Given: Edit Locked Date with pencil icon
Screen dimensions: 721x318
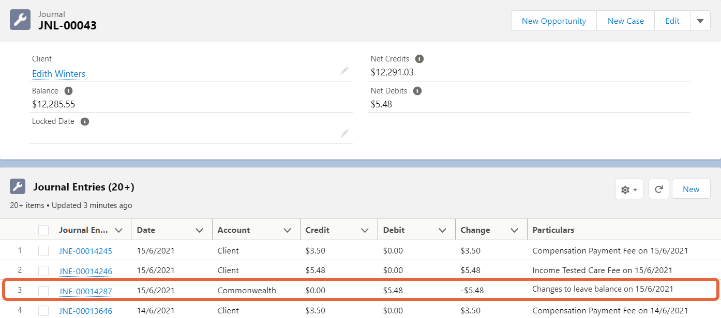Looking at the screenshot, I should [344, 133].
